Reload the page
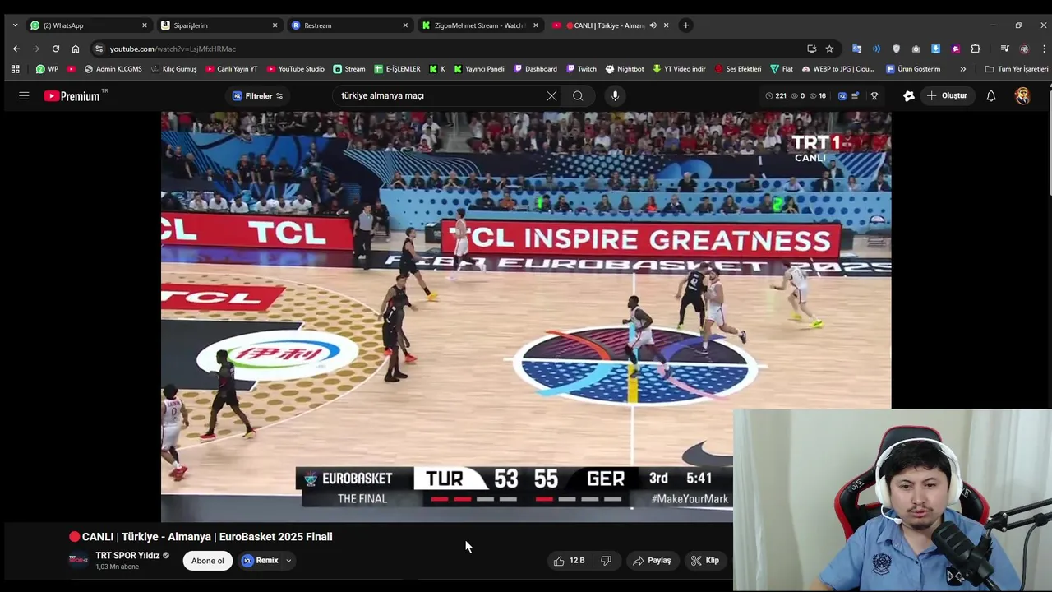The height and width of the screenshot is (592, 1052). pos(56,49)
